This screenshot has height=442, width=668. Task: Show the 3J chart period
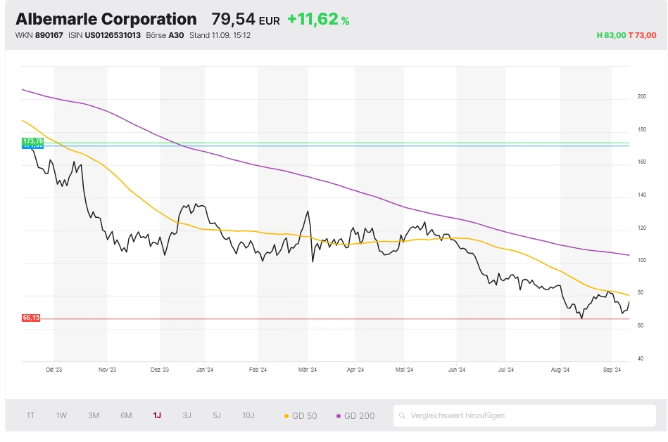click(x=187, y=415)
